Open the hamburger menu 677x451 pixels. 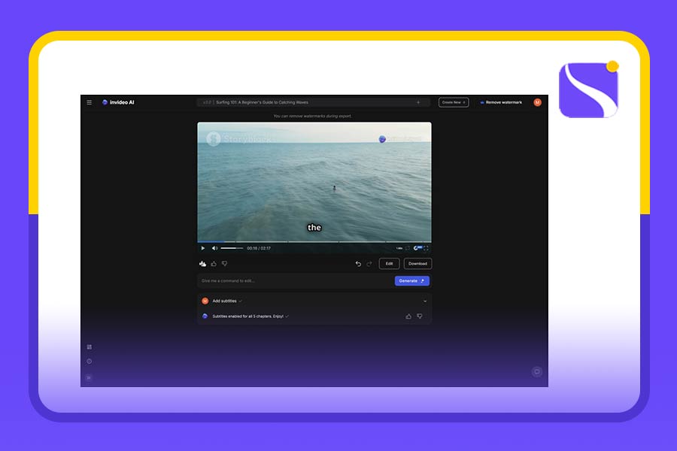89,102
